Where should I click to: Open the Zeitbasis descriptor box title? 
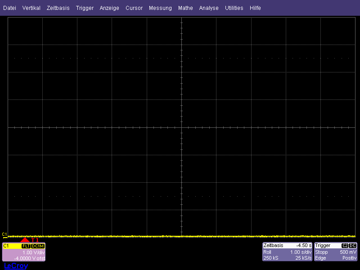tap(273, 245)
